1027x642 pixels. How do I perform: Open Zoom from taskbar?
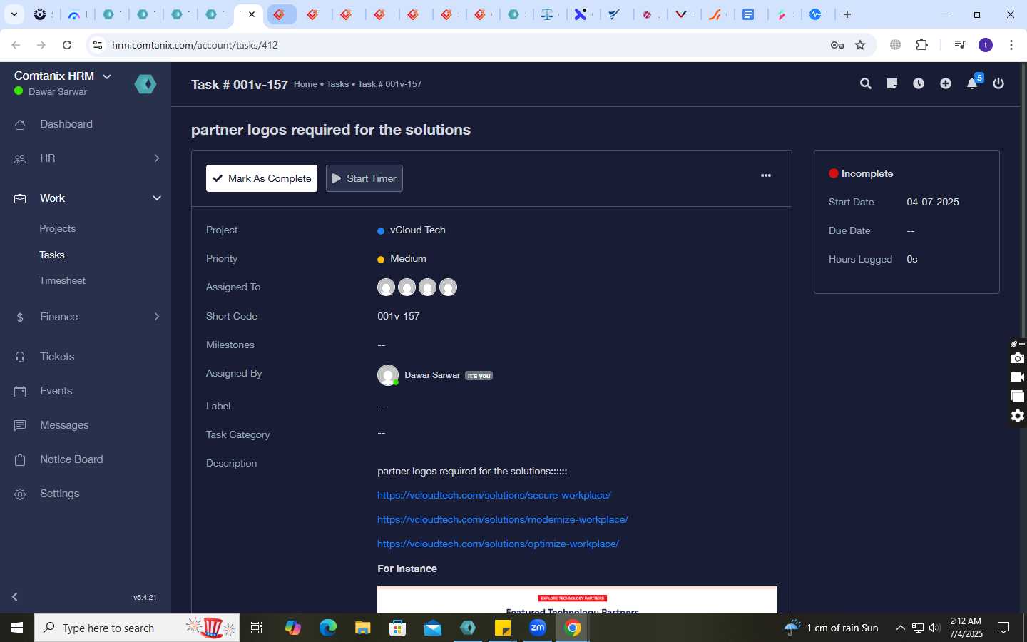click(x=538, y=628)
